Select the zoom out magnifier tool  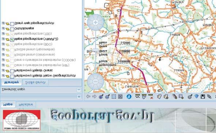click(x=107, y=97)
